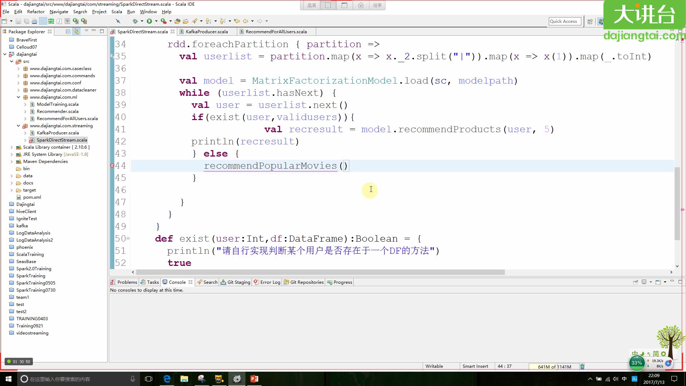This screenshot has width=686, height=386.
Task: Click the Previous Annotation arrow icon
Action: pos(223,21)
